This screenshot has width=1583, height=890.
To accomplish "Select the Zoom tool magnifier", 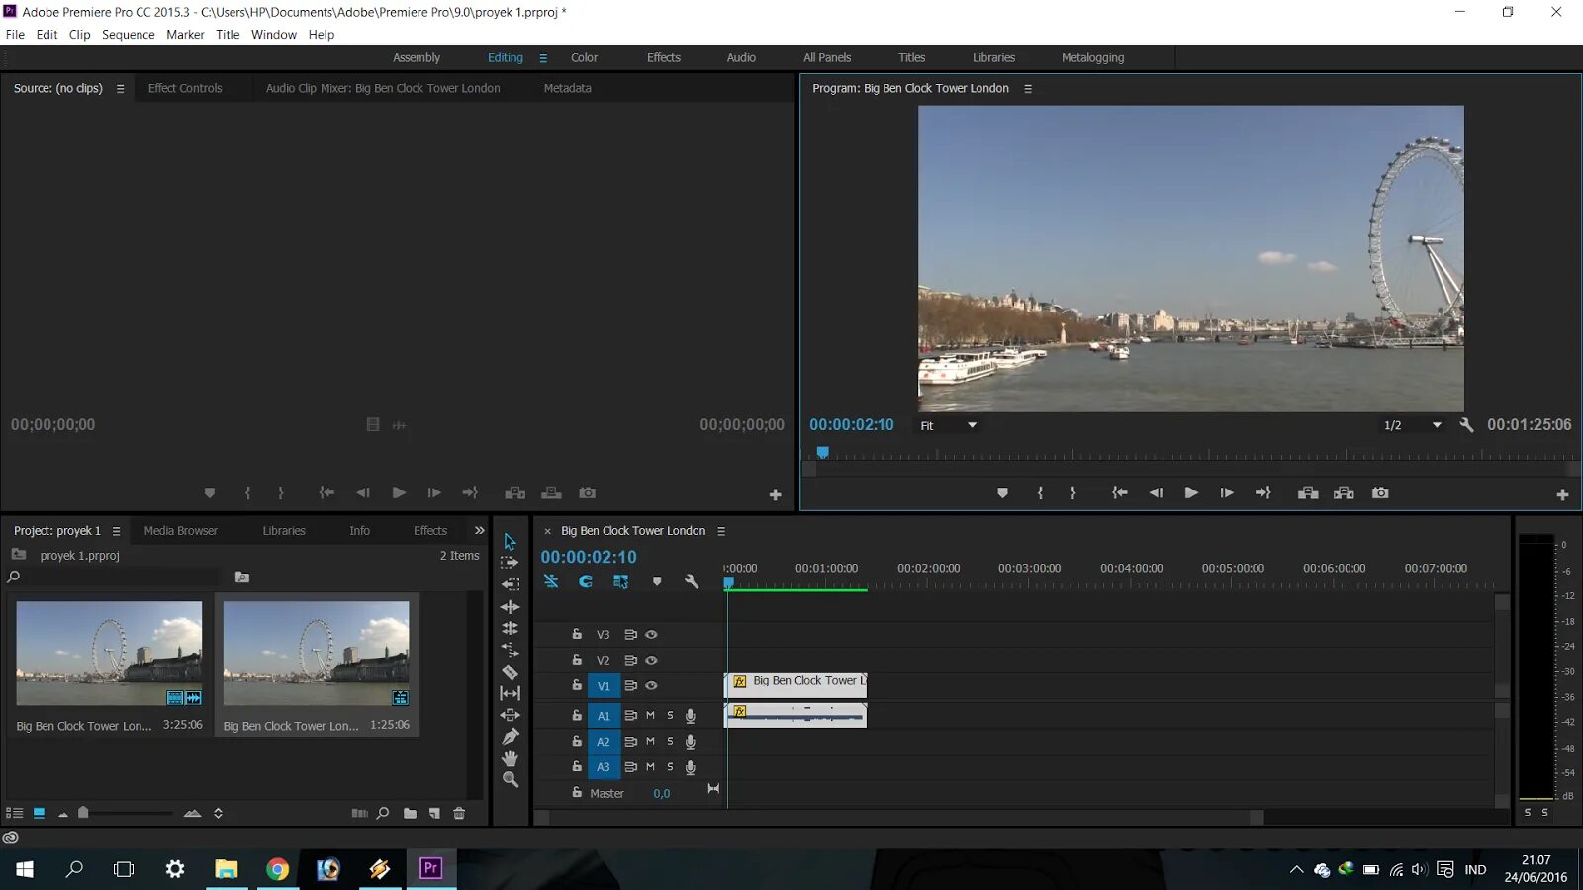I will click(x=510, y=780).
